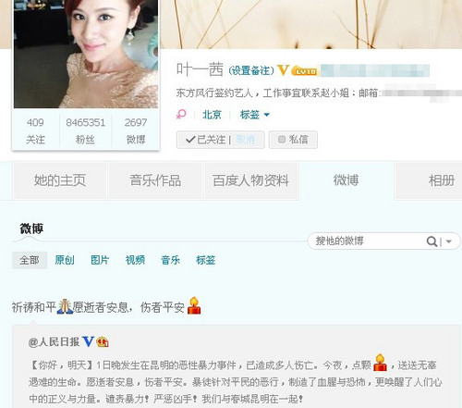Click the crown badge beside 人民日报
The width and height of the screenshot is (462, 408).
(x=103, y=341)
